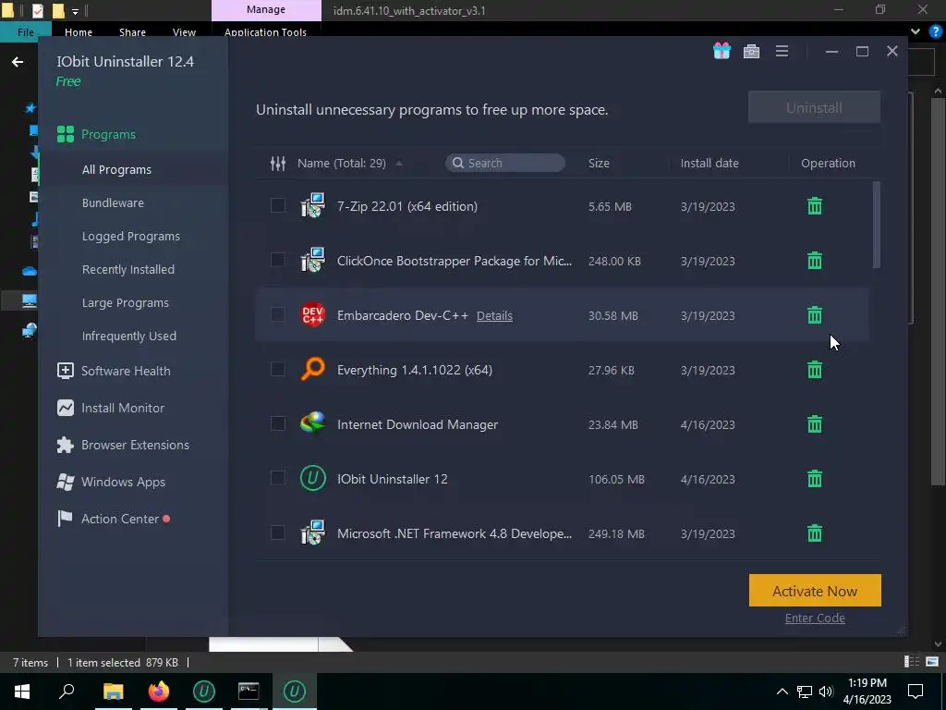
Task: Open Windows Apps section
Action: (x=111, y=482)
